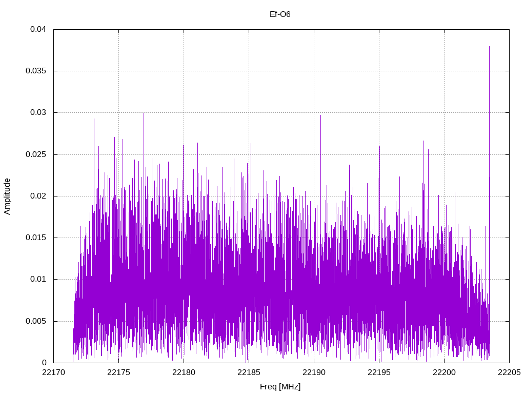Image resolution: width=525 pixels, height=394 pixels.
Task: Select the 'Amplitude' y-axis label
Action: point(7,196)
